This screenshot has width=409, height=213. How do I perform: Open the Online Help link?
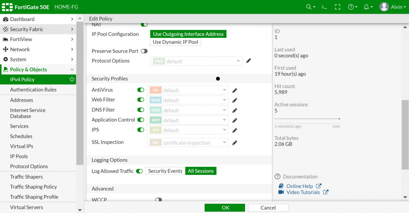pos(300,186)
